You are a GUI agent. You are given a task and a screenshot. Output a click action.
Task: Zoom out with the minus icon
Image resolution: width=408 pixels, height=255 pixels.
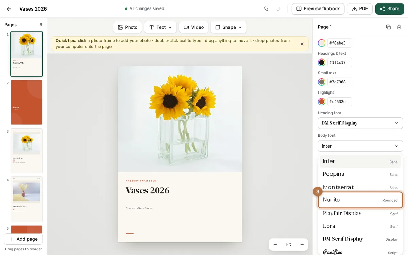pos(275,244)
